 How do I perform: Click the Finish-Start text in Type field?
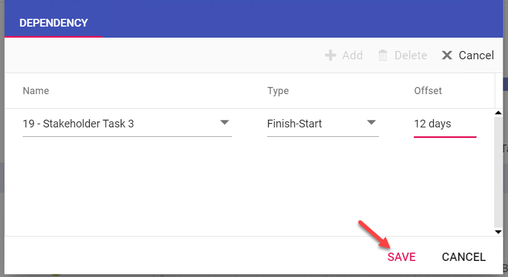295,124
